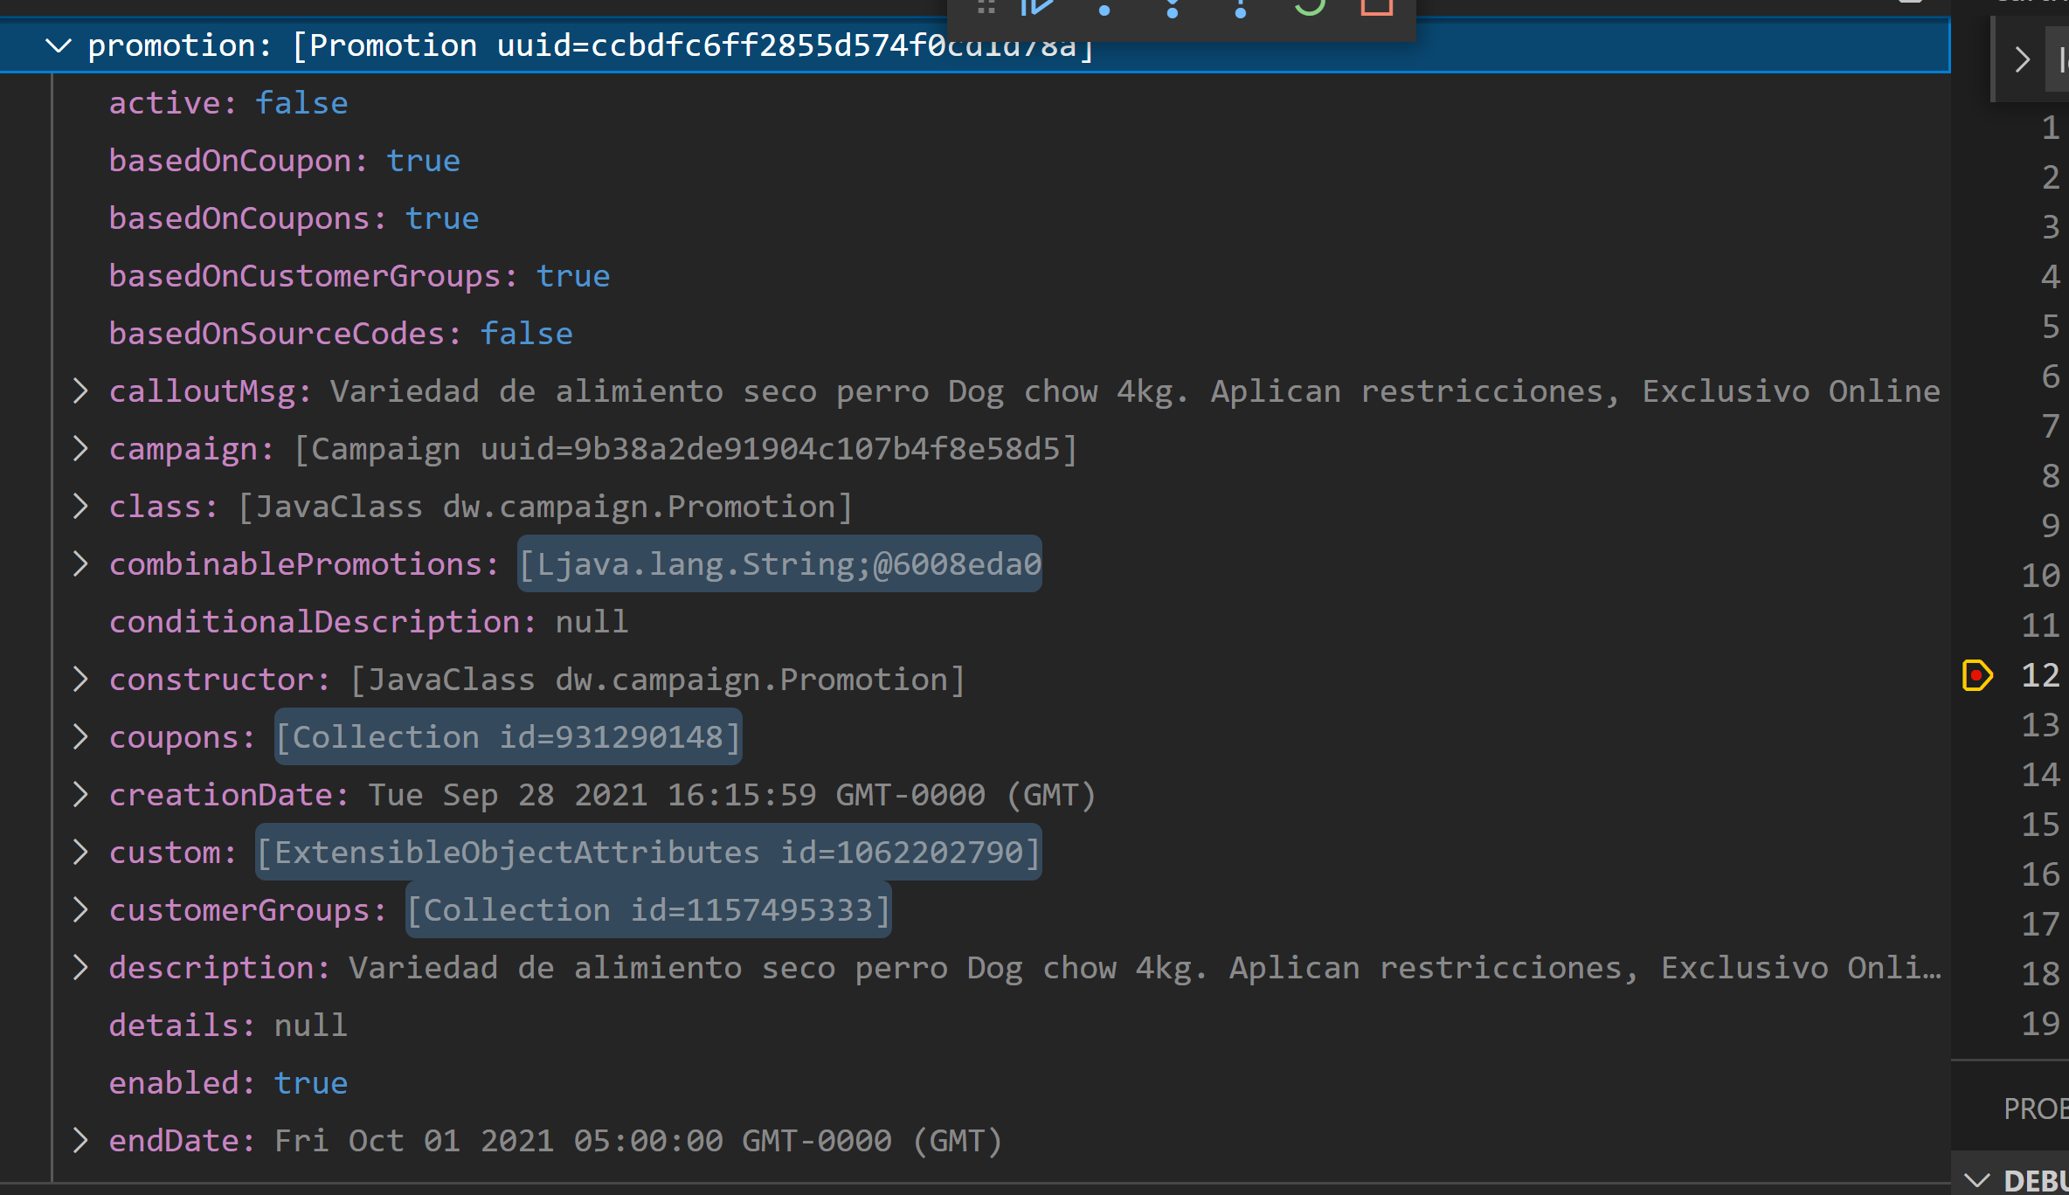Expand combinablePromotions array
This screenshot has width=2069, height=1195.
(80, 564)
